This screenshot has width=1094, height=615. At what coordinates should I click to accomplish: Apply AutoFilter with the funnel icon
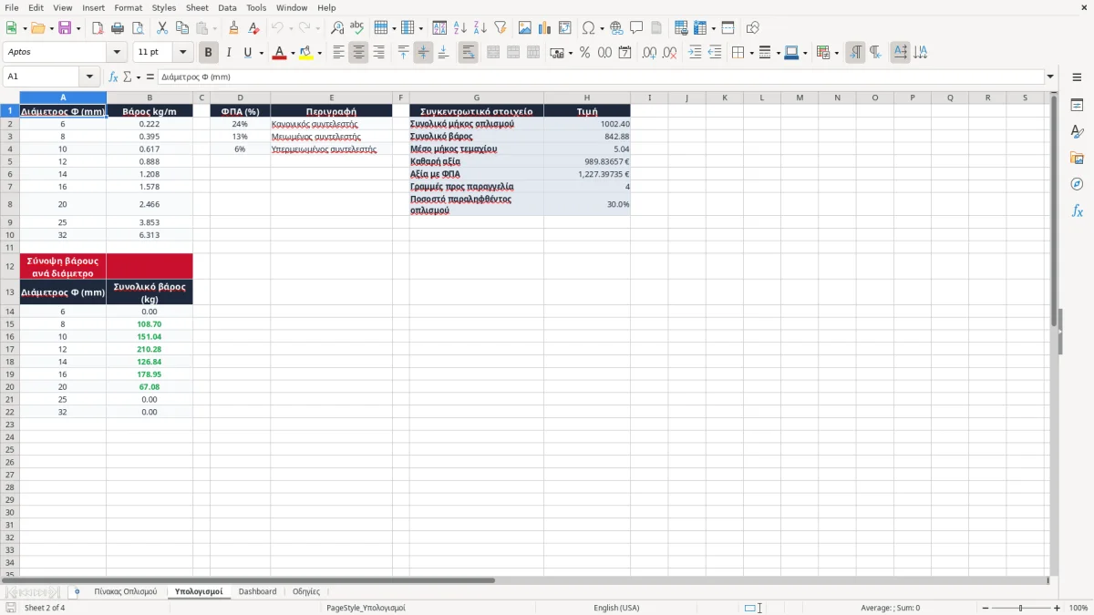click(x=501, y=28)
